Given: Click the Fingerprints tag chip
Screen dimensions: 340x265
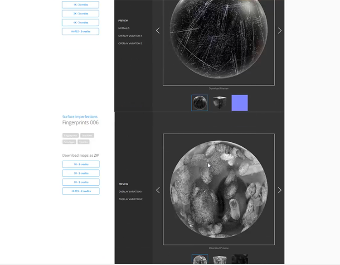Looking at the screenshot, I should (x=70, y=135).
